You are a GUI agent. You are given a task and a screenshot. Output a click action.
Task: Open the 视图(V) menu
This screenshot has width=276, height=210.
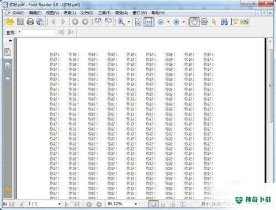coord(52,13)
